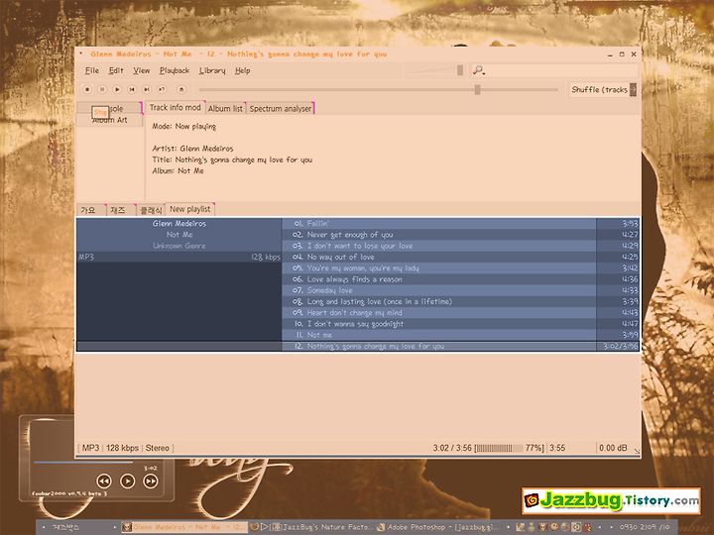Open the View menu
The width and height of the screenshot is (714, 535).
click(141, 70)
